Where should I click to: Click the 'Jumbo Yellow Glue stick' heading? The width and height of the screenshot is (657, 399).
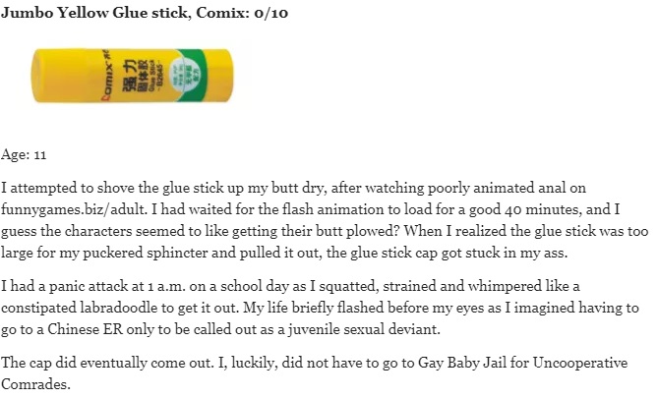coord(95,13)
